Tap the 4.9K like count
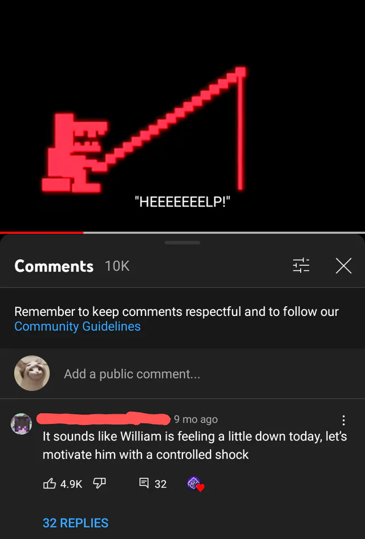 tap(71, 484)
